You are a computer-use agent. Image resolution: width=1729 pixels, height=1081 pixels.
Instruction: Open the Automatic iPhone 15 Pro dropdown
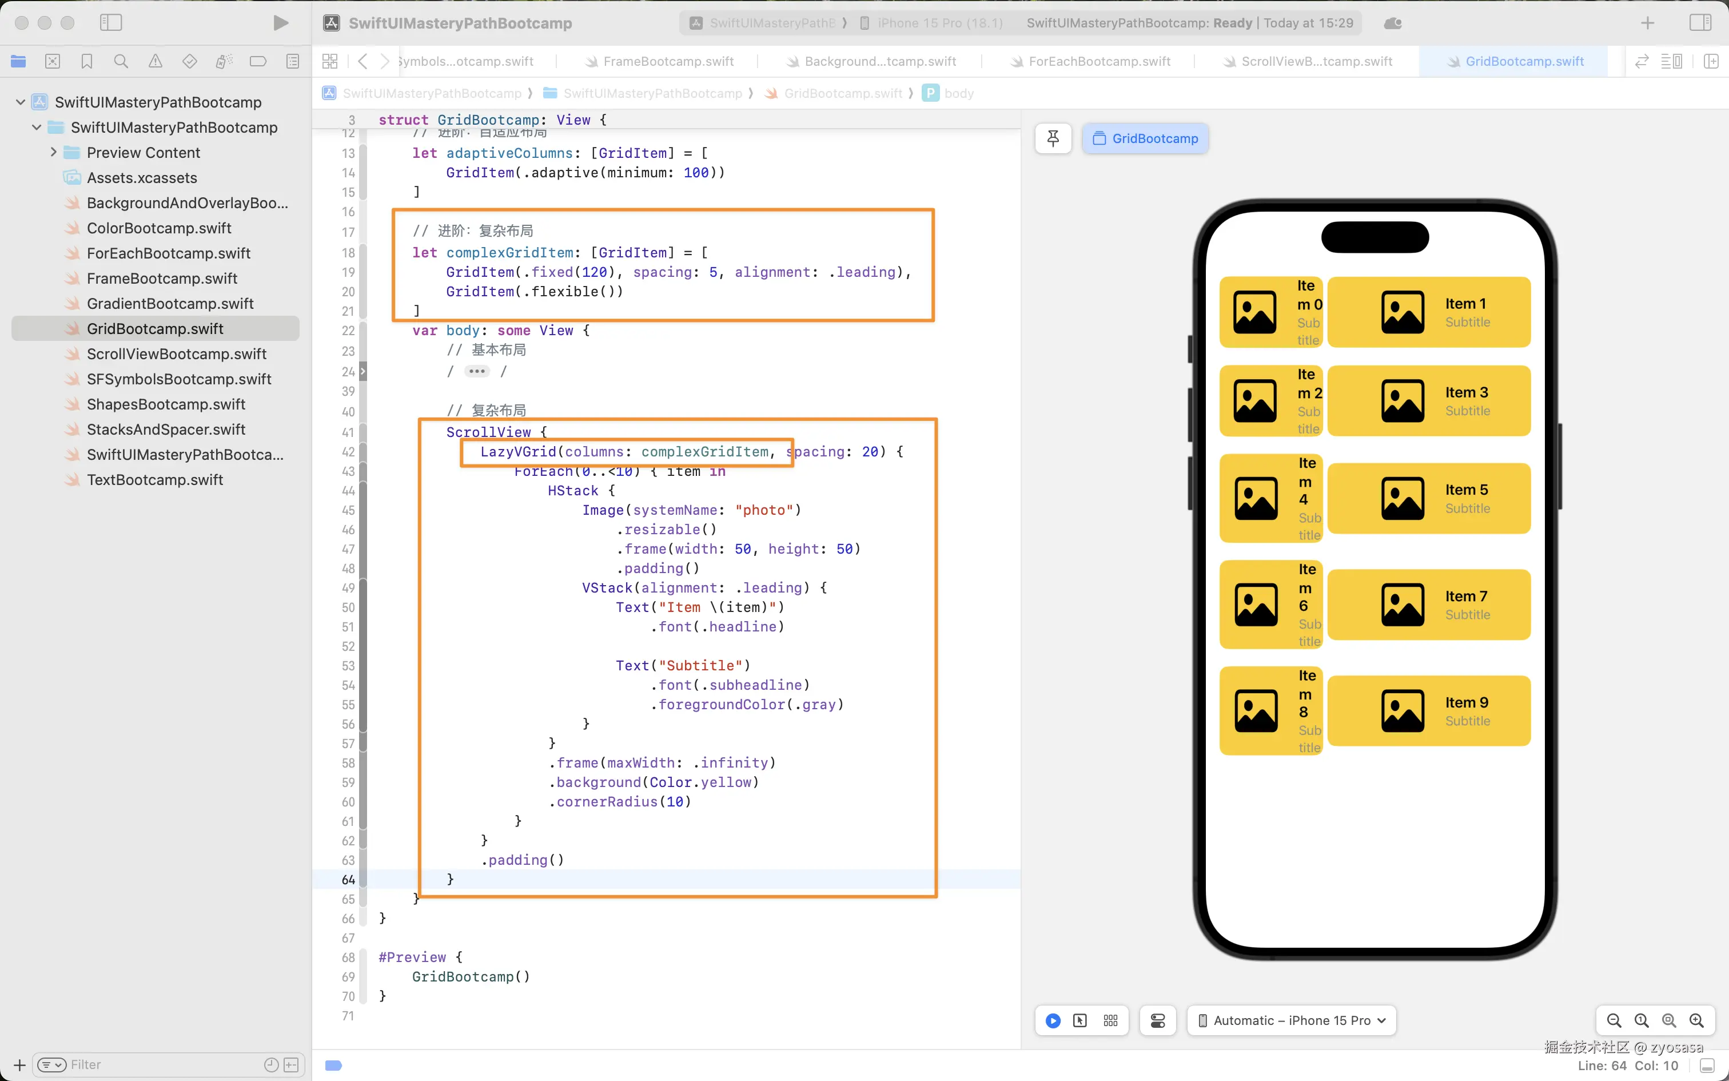pyautogui.click(x=1292, y=1020)
